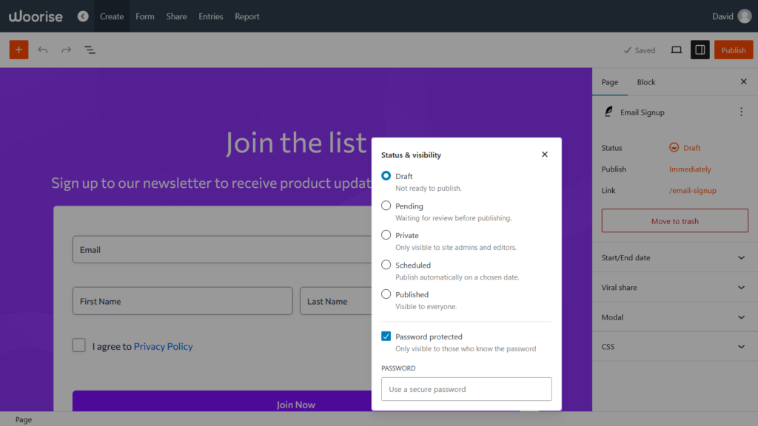Screen dimensions: 758x426
Task: Click the Immediately publish date link
Action: coord(690,169)
